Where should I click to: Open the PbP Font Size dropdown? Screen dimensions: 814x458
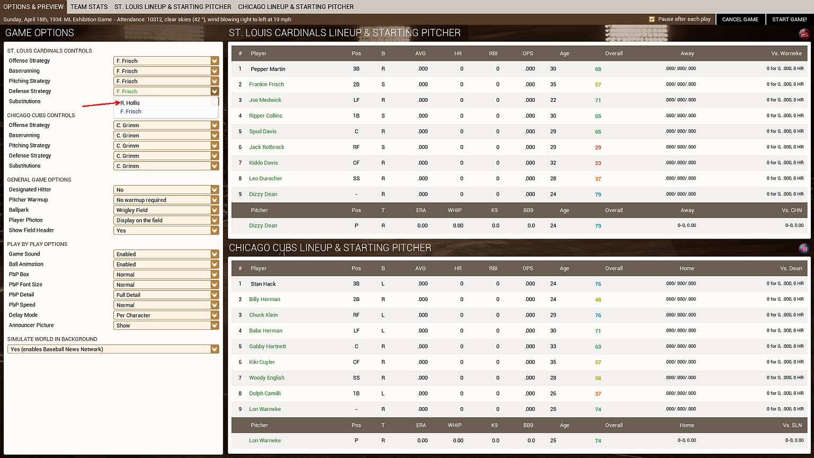(166, 285)
